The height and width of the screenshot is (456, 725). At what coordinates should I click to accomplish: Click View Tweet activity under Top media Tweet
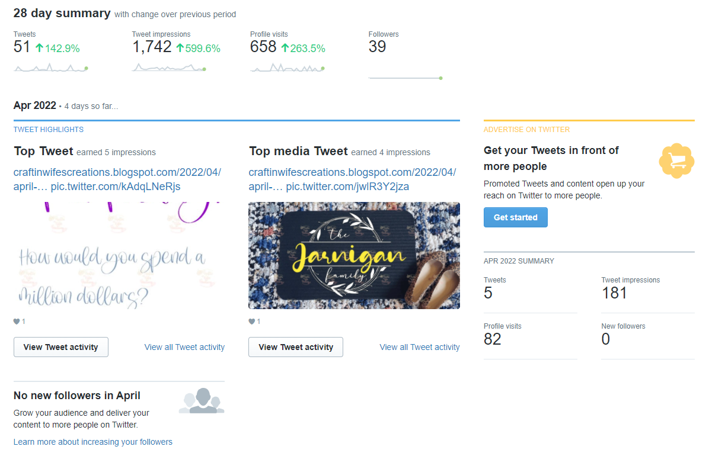296,347
